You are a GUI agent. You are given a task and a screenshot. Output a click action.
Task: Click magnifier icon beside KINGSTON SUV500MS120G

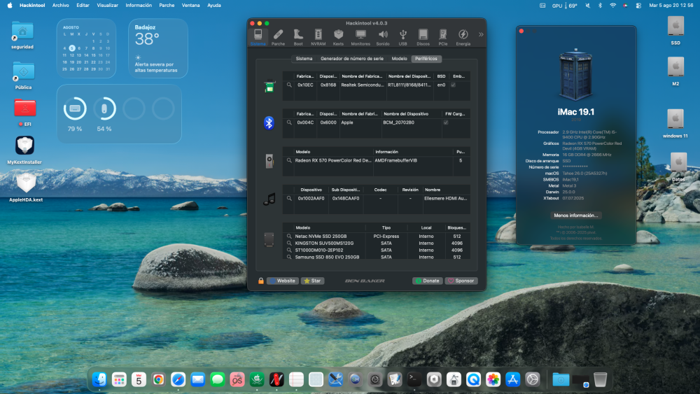[289, 243]
